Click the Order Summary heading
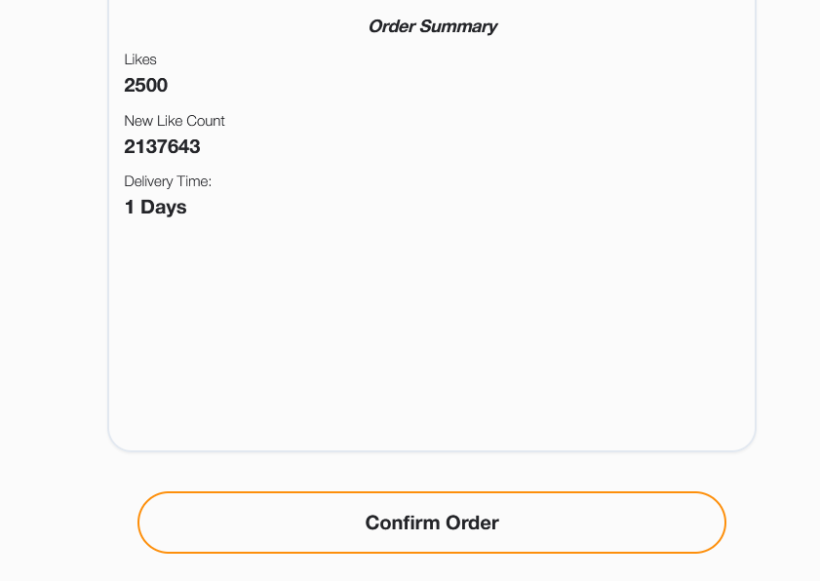The width and height of the screenshot is (820, 581). pyautogui.click(x=432, y=26)
